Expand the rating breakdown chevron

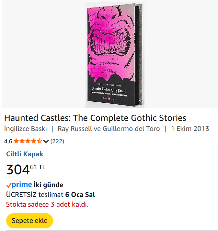(x=46, y=141)
